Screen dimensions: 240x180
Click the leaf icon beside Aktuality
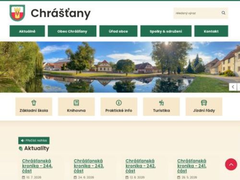pyautogui.click(x=21, y=148)
